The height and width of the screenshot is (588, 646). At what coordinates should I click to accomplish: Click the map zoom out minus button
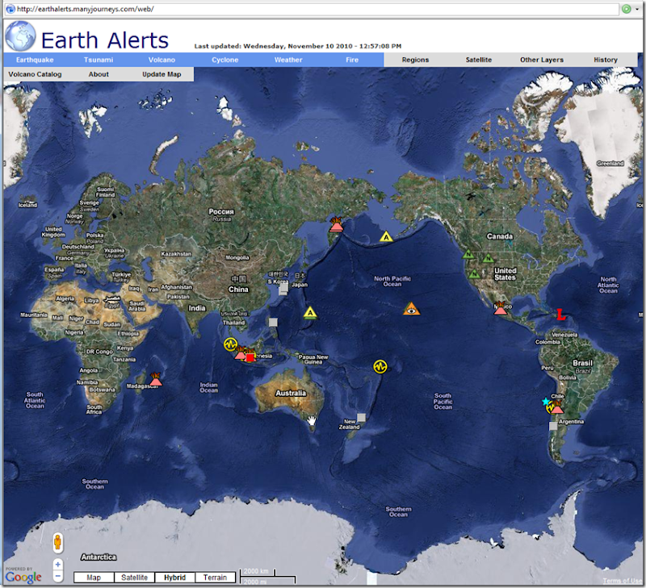[x=58, y=576]
